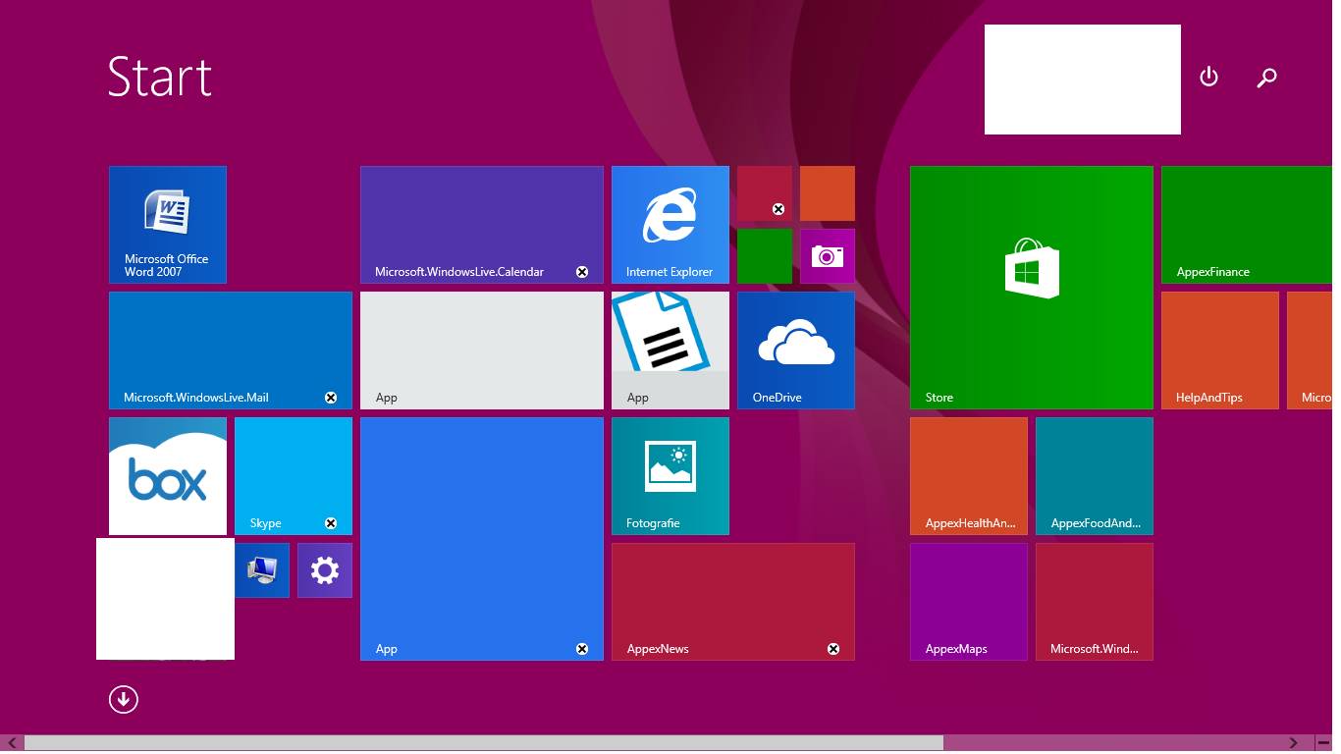The width and height of the screenshot is (1341, 754).
Task: Click the scrollbar right arrow
Action: (1294, 743)
